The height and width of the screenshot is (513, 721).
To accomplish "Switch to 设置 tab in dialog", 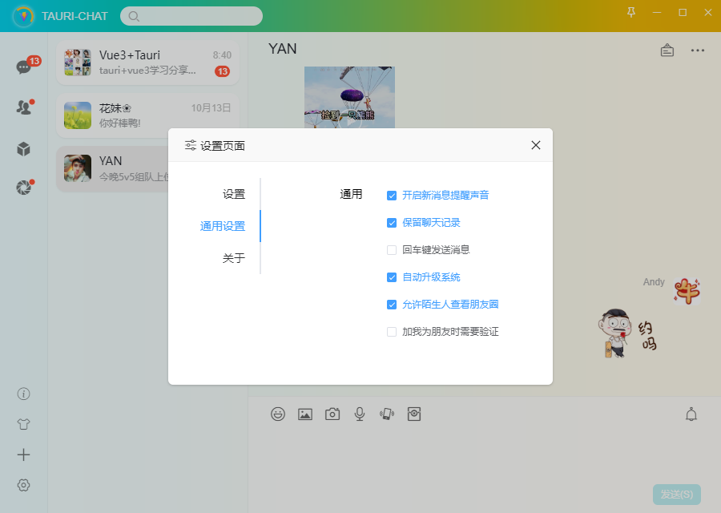I will click(233, 194).
